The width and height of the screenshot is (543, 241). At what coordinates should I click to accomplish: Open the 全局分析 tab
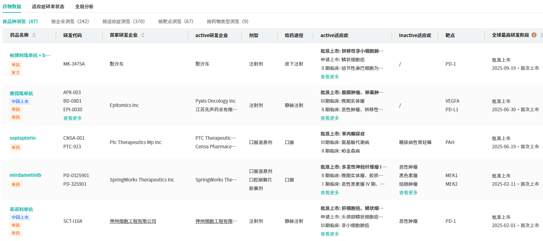[84, 6]
